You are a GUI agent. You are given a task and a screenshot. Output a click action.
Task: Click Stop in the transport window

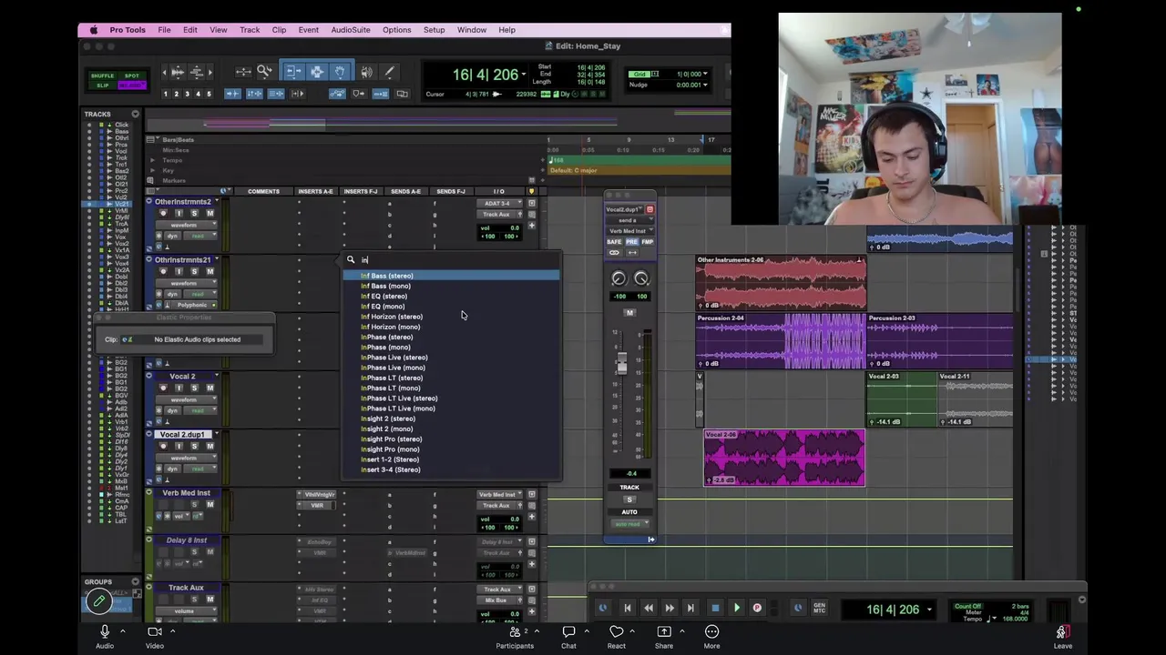pos(715,609)
